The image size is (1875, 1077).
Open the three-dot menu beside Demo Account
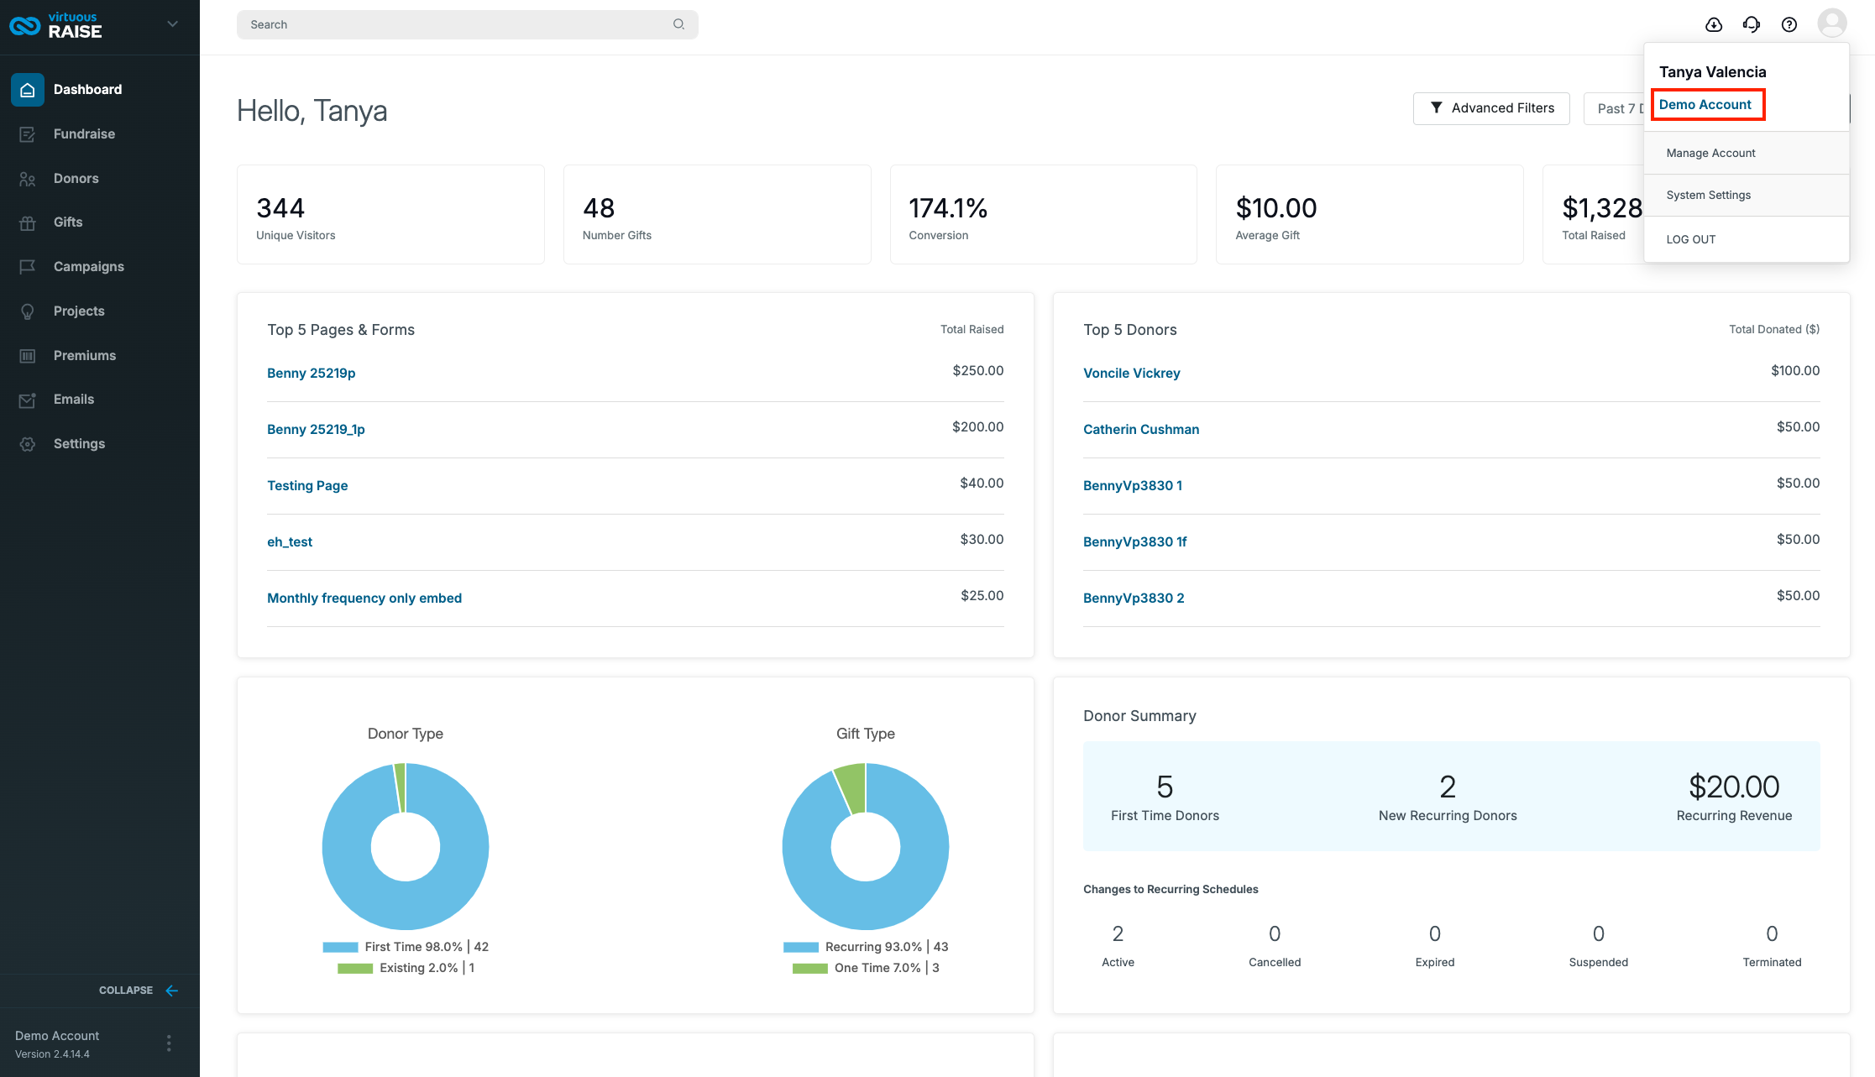(x=169, y=1043)
